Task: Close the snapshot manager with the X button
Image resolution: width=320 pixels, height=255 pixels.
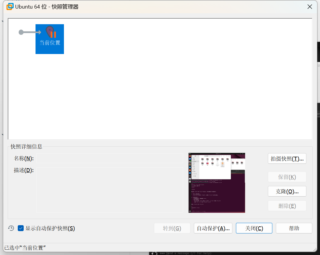Action: pos(310,7)
